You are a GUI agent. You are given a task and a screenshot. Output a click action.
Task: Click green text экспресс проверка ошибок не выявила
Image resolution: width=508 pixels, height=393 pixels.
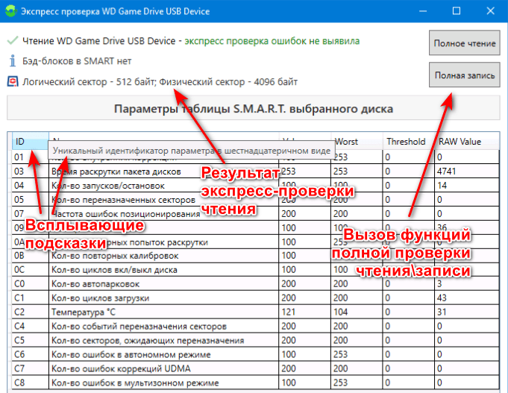click(x=272, y=41)
